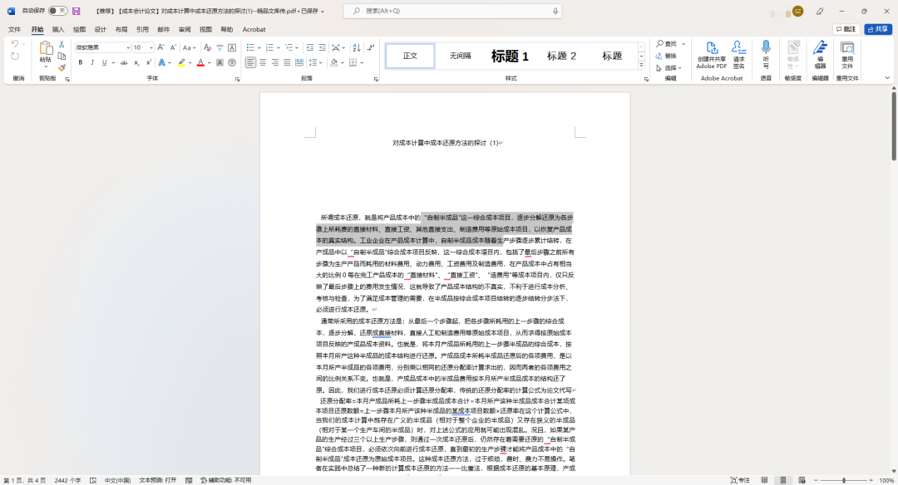Viewport: 898px width, 485px height.
Task: Click the phonetic guide icon
Action: coord(220,47)
